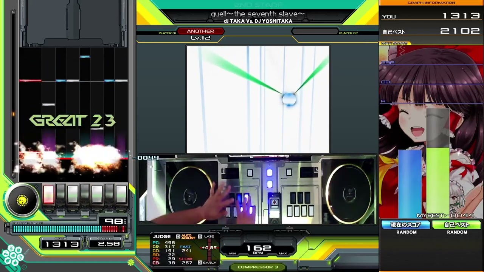Click the turntable disc with sun emblem
The width and height of the screenshot is (484, 272).
coord(22,201)
